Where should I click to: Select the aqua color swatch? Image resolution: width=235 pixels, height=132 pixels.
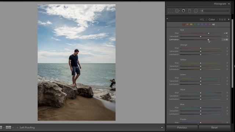click(x=199, y=25)
